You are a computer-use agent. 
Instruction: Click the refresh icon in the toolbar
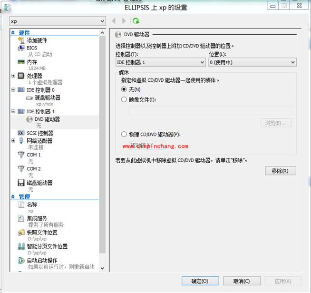[136, 21]
